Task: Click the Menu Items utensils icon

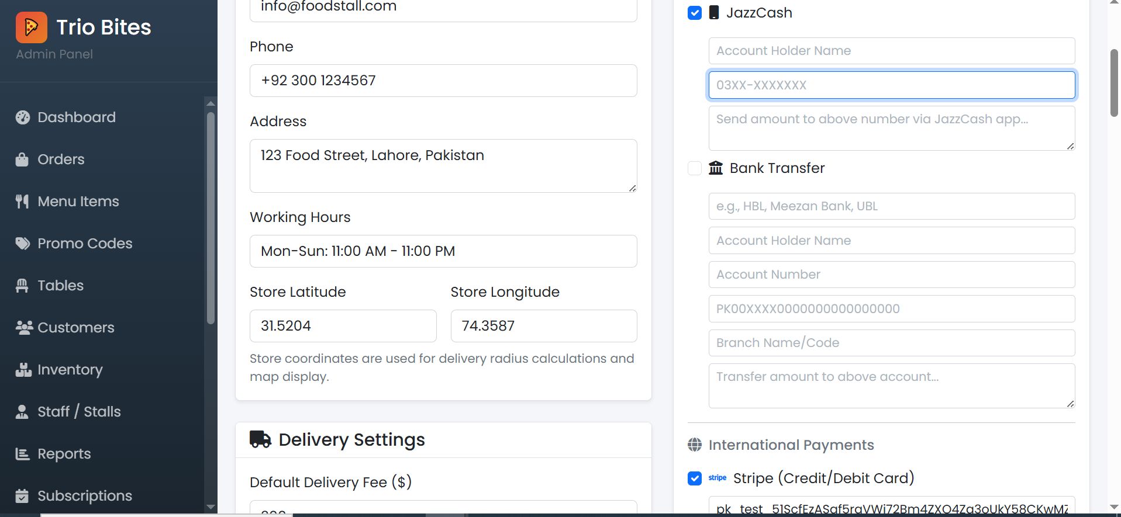Action: (x=22, y=202)
